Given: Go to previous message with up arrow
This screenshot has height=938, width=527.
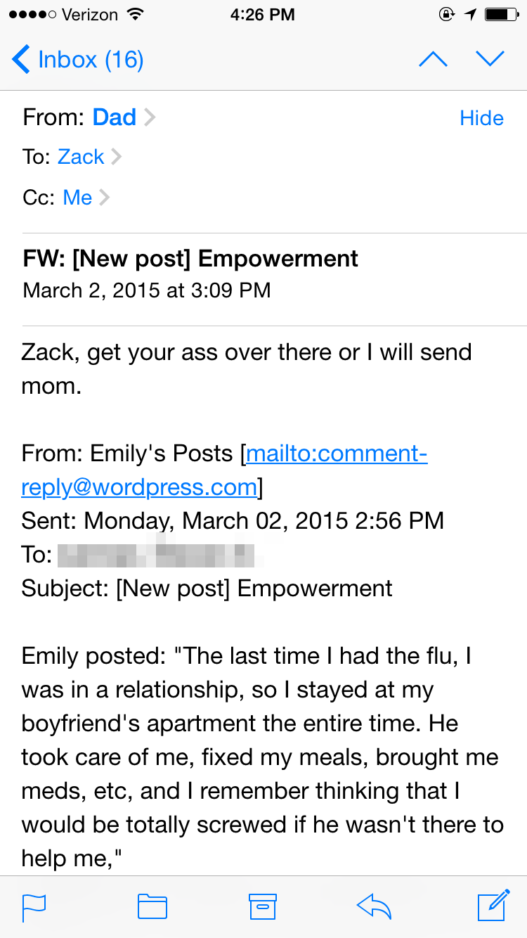Looking at the screenshot, I should click(x=433, y=60).
